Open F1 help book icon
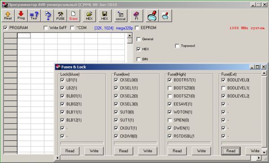 (x=137, y=16)
